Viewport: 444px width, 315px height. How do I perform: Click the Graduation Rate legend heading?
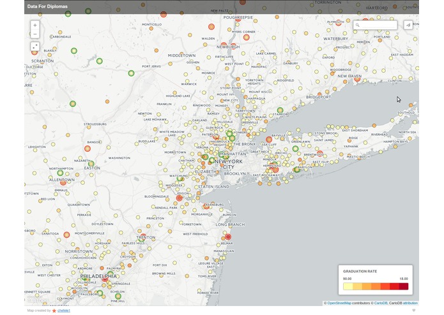click(x=360, y=271)
